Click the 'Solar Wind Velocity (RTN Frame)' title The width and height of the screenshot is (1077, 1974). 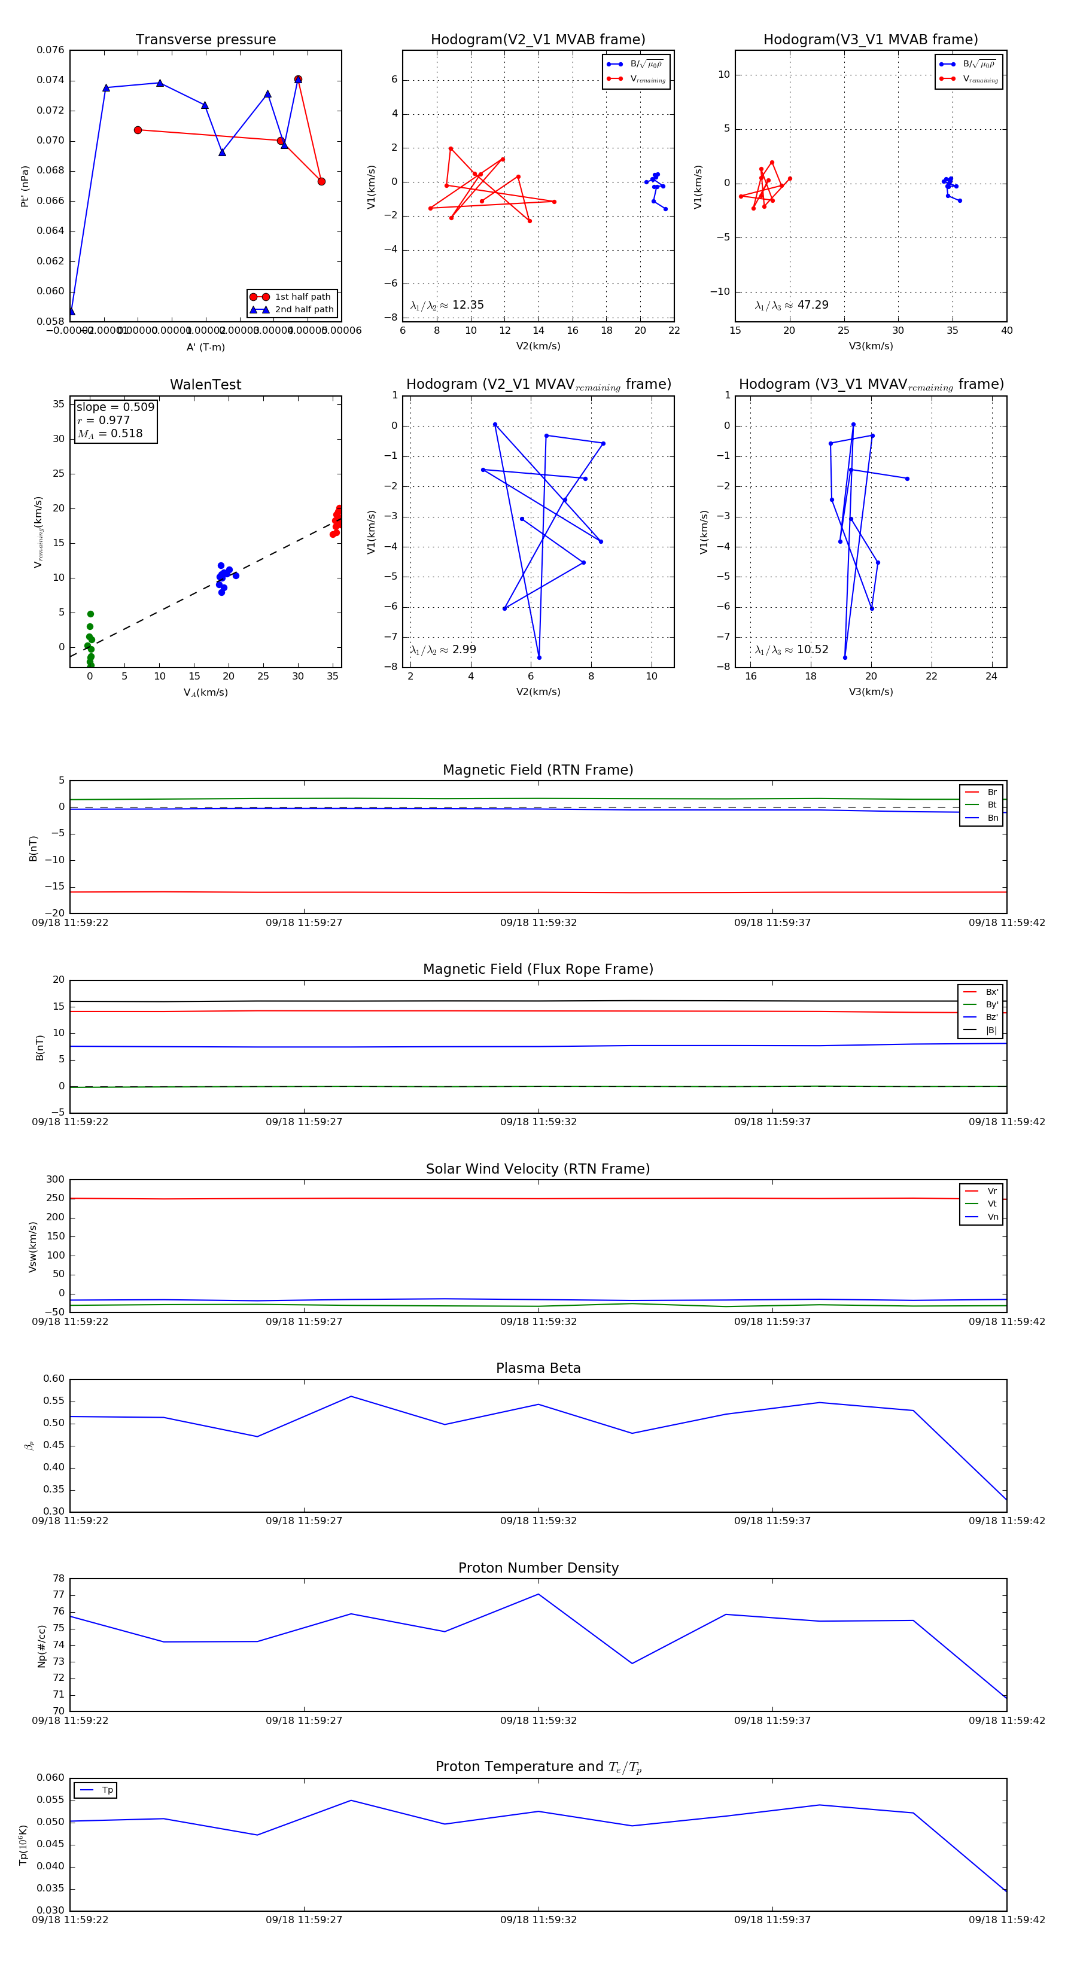[537, 1169]
